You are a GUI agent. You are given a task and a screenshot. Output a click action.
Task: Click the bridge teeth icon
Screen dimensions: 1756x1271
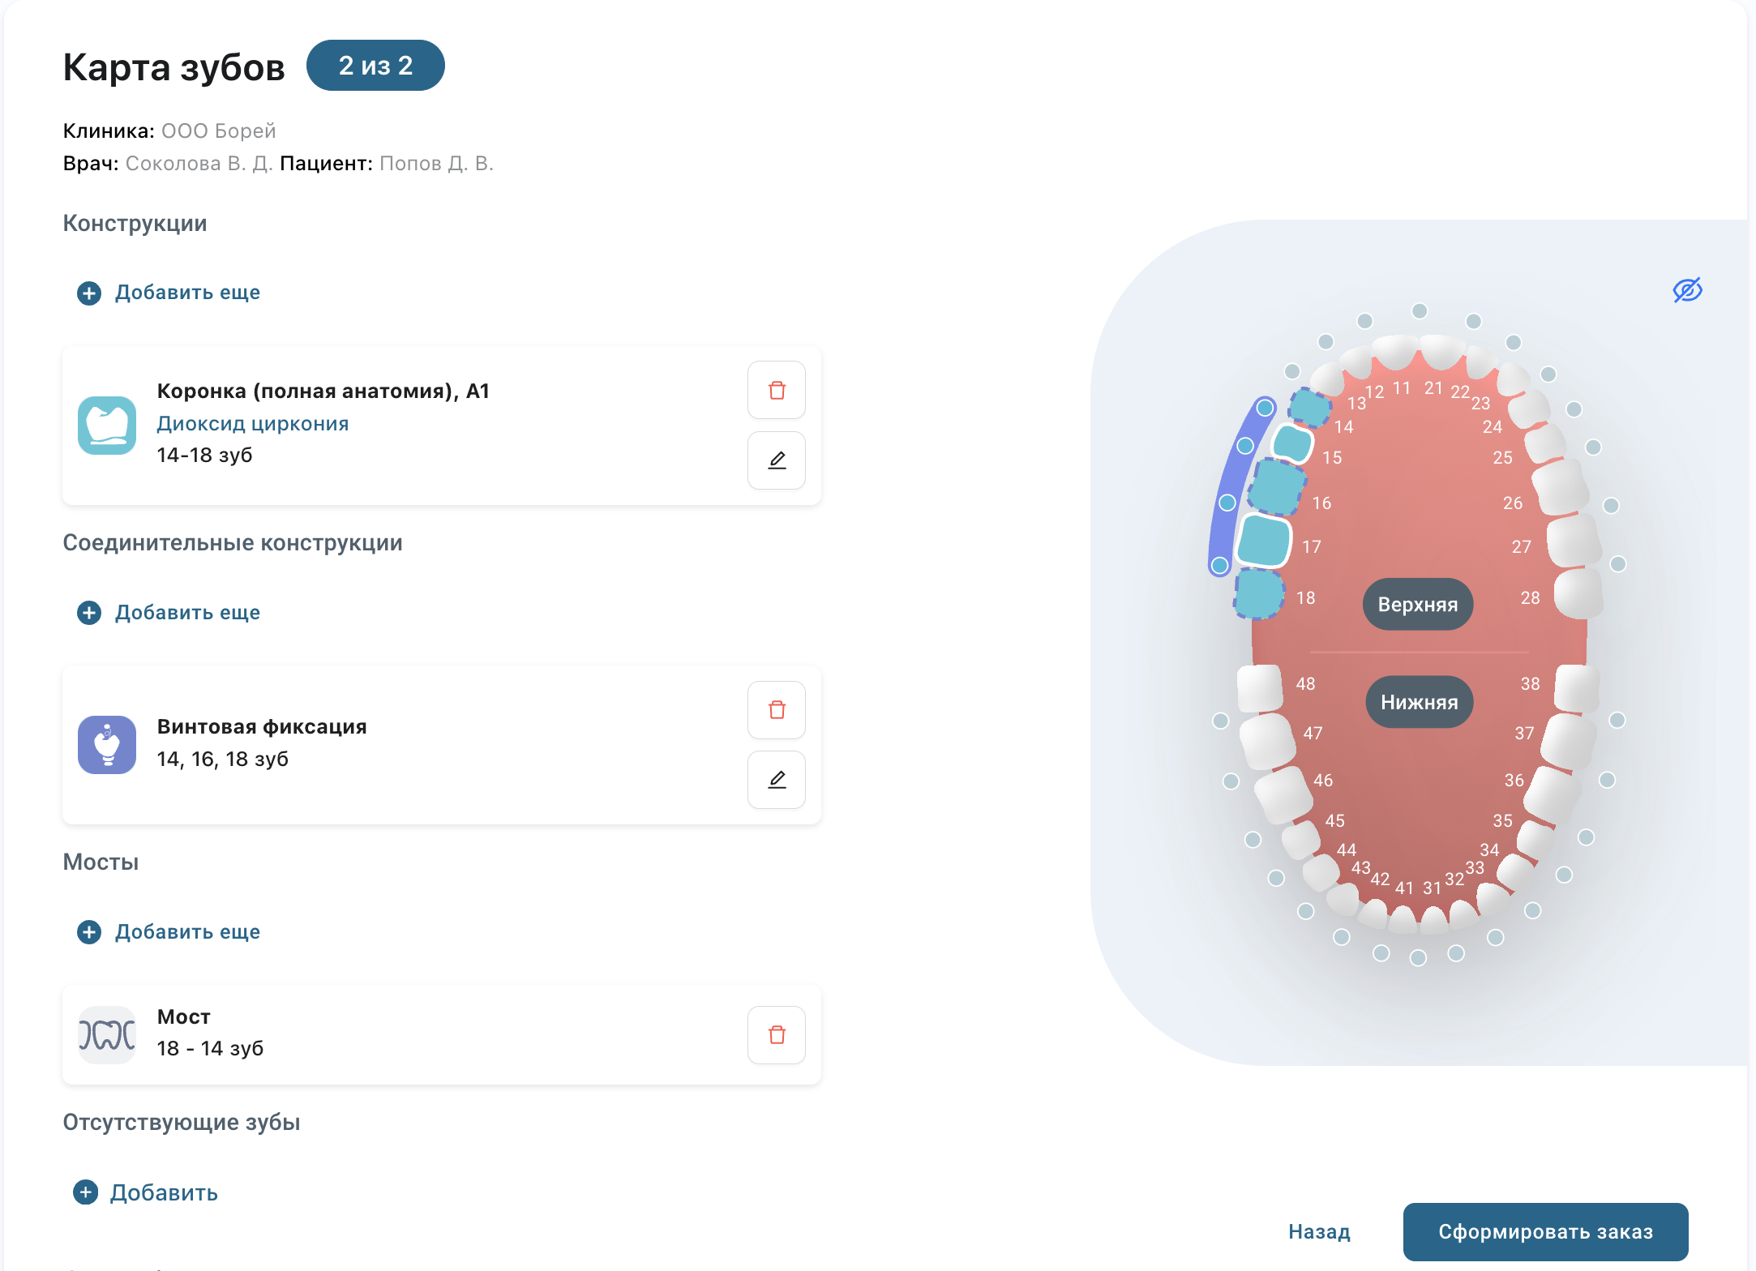pyautogui.click(x=107, y=1035)
